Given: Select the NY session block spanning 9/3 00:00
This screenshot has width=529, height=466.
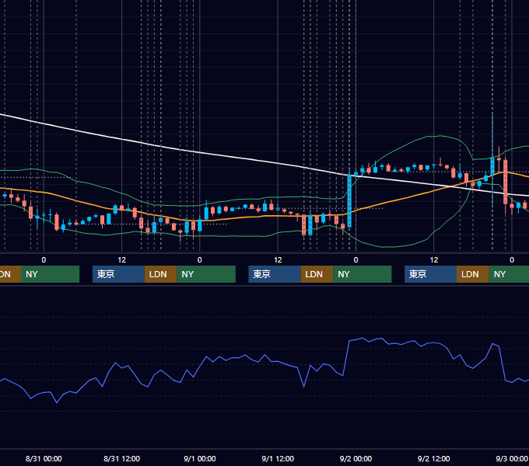Looking at the screenshot, I should pyautogui.click(x=509, y=274).
